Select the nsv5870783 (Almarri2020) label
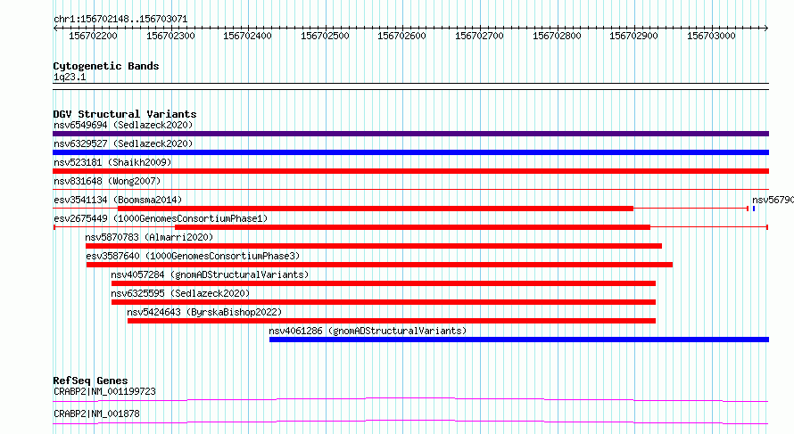794x434 pixels. [x=149, y=237]
